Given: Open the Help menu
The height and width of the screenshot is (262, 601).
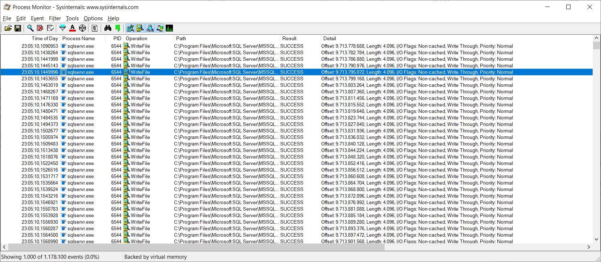Looking at the screenshot, I should [x=113, y=18].
